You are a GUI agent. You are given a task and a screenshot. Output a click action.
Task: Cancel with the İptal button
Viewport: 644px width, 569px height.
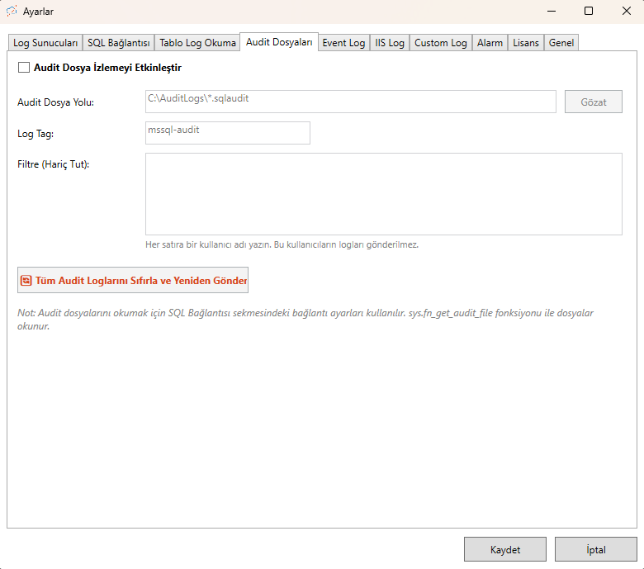tap(595, 549)
